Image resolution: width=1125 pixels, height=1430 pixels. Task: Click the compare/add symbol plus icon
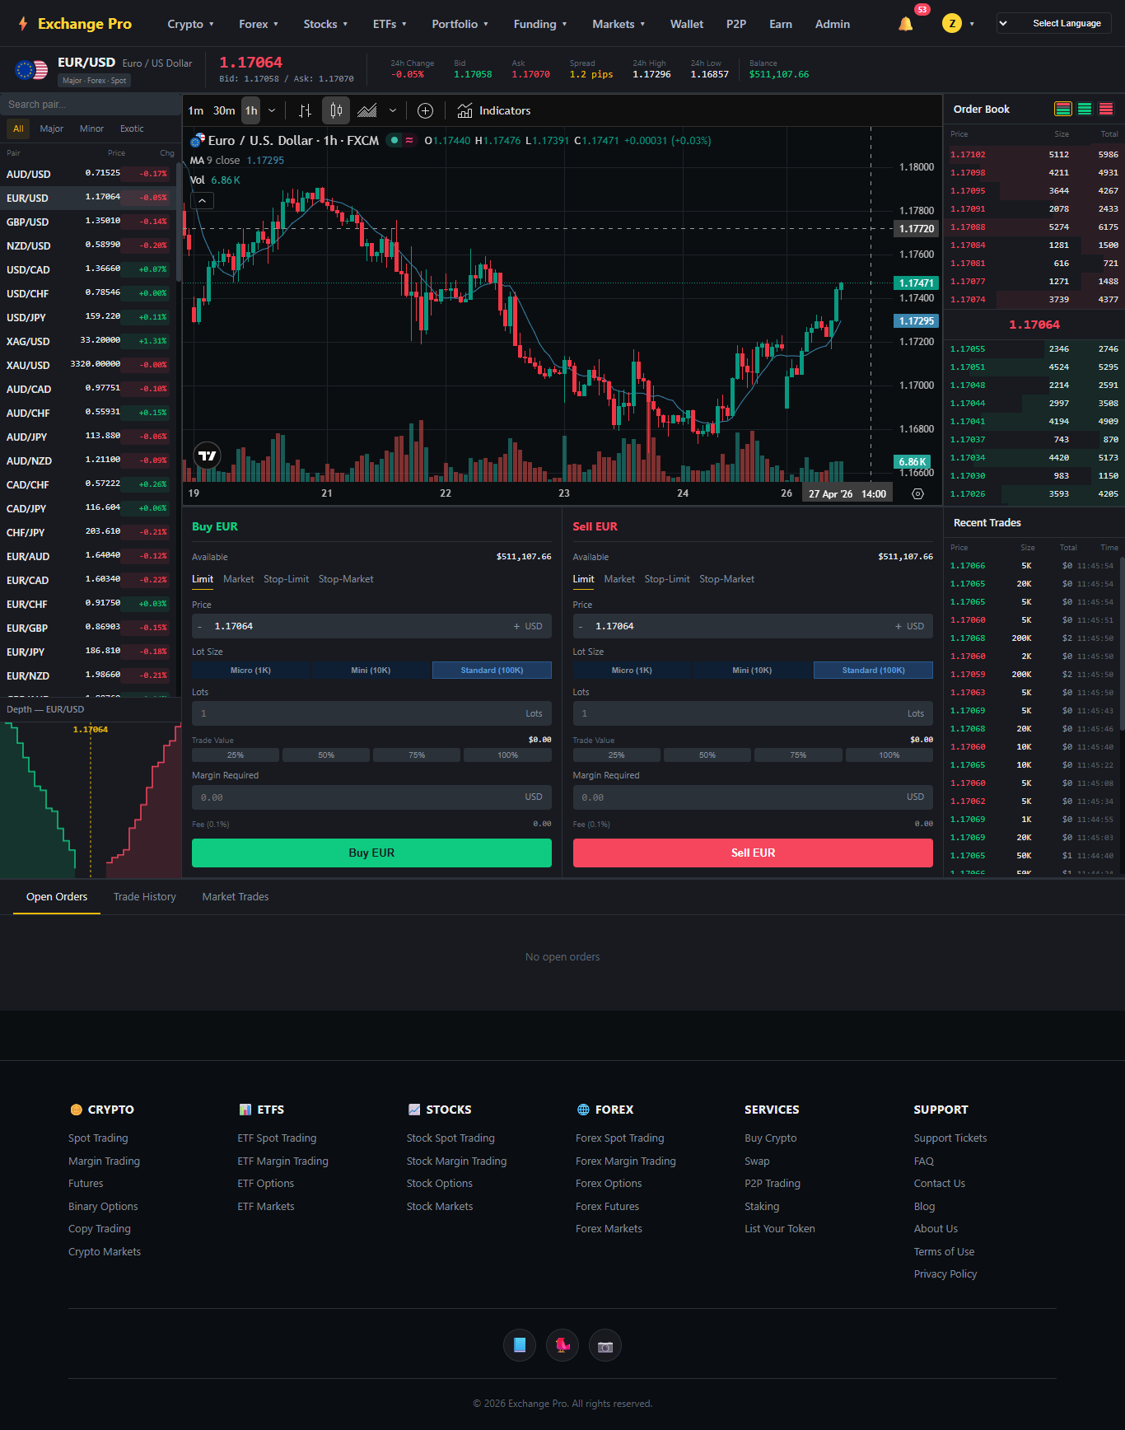click(x=426, y=110)
